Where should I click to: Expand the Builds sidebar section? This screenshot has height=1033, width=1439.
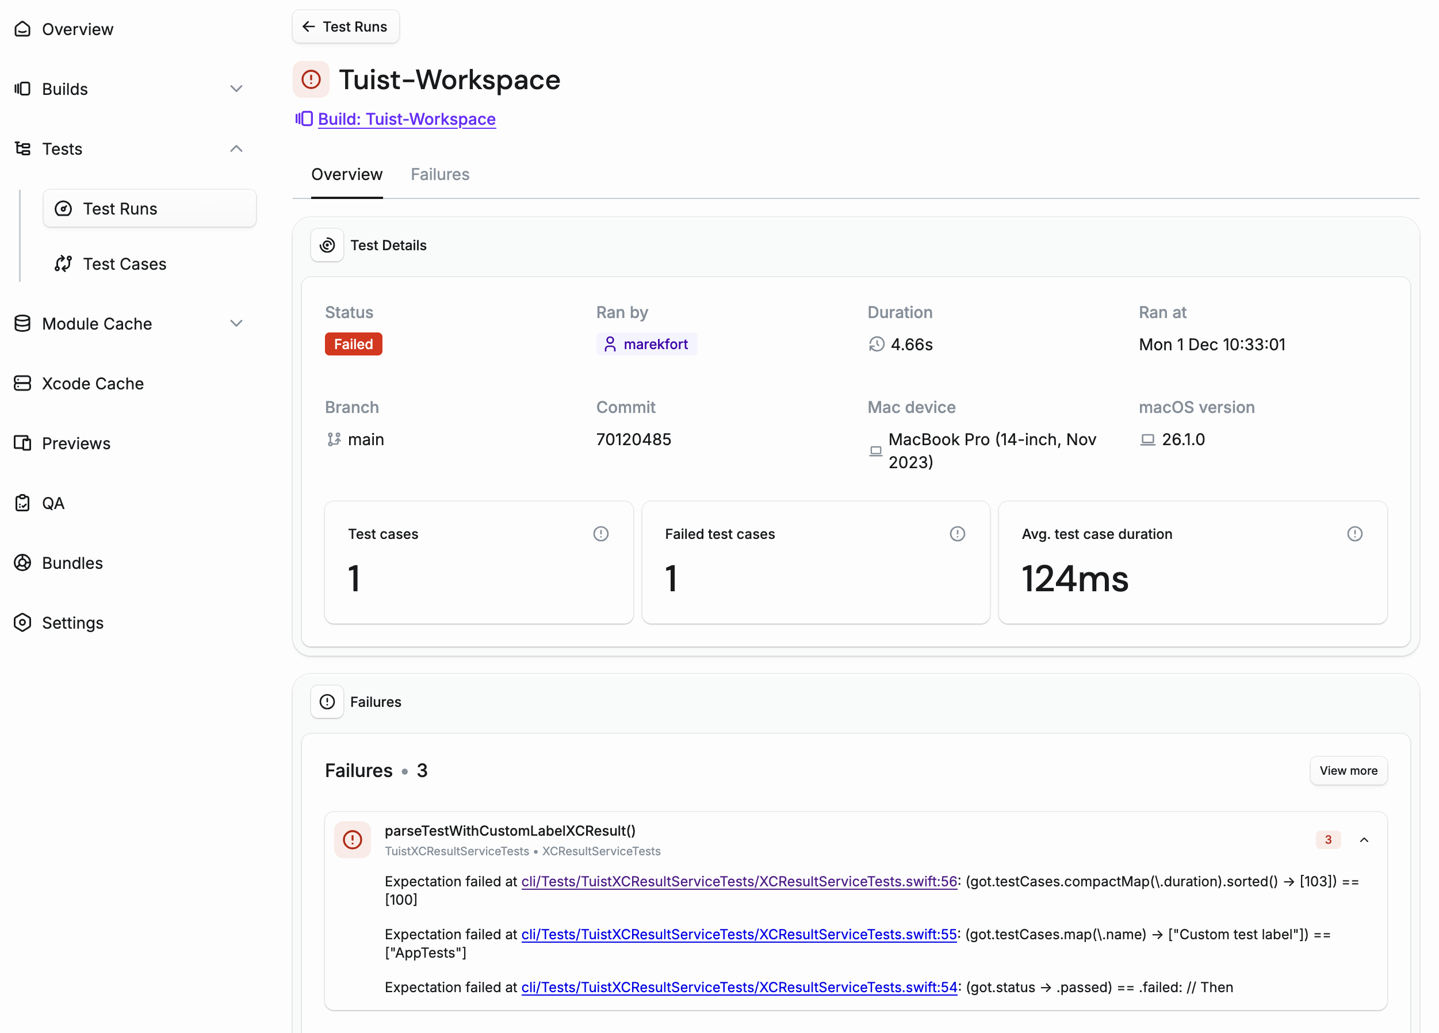click(236, 89)
